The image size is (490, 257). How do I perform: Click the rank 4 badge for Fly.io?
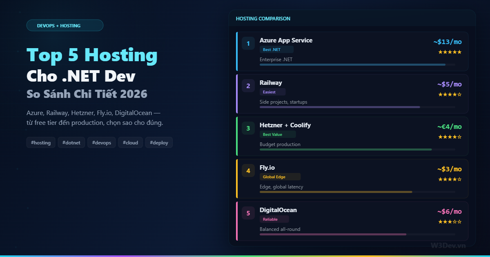coord(248,171)
